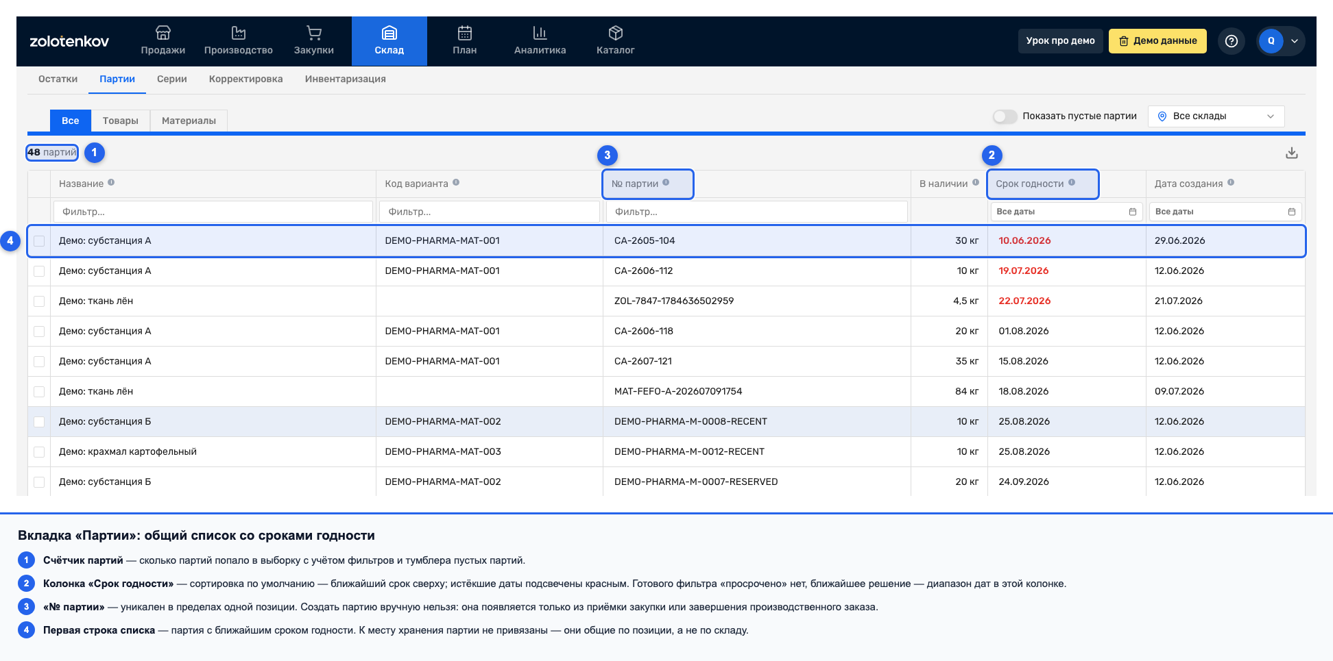Click info icon next to Код варианта
Viewport: 1333px width, 661px height.
coord(456,183)
